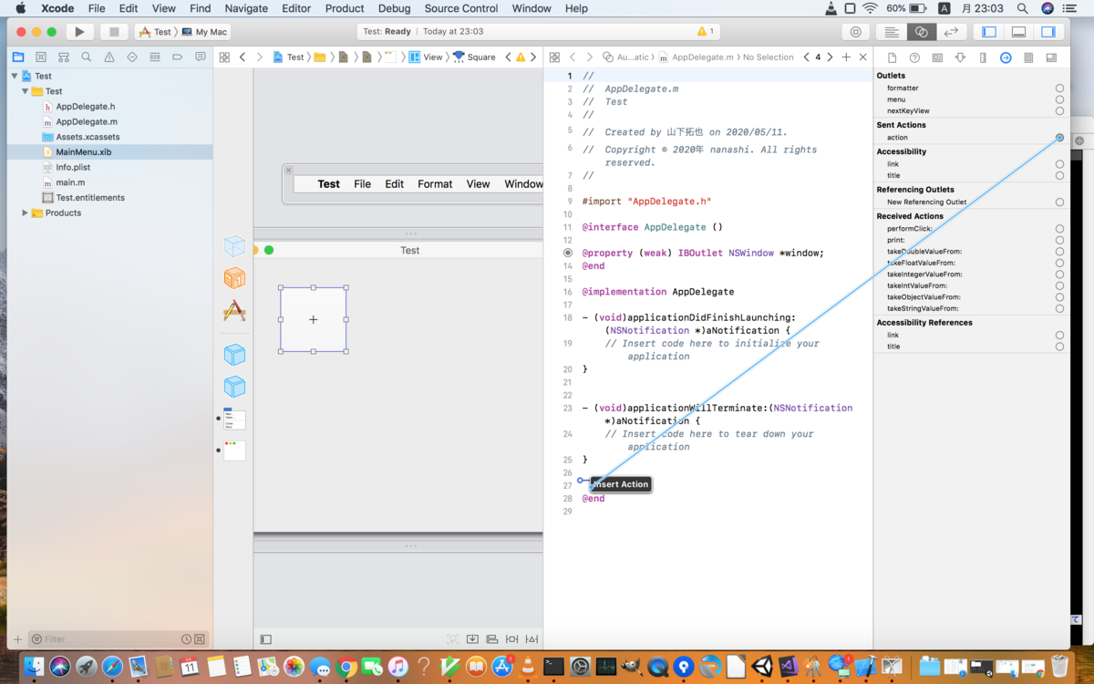Switch to the Standard editor
The width and height of the screenshot is (1094, 684).
[x=892, y=32]
